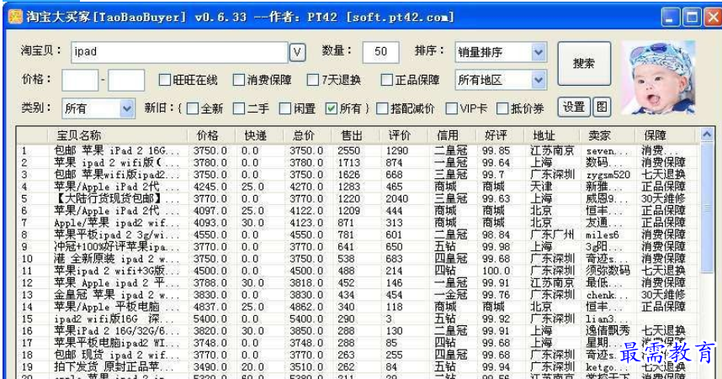Image resolution: width=722 pixels, height=379 pixels.
Task: Select row 11 item 苹果ipad 2 wifi+3G版
Action: [x=116, y=271]
